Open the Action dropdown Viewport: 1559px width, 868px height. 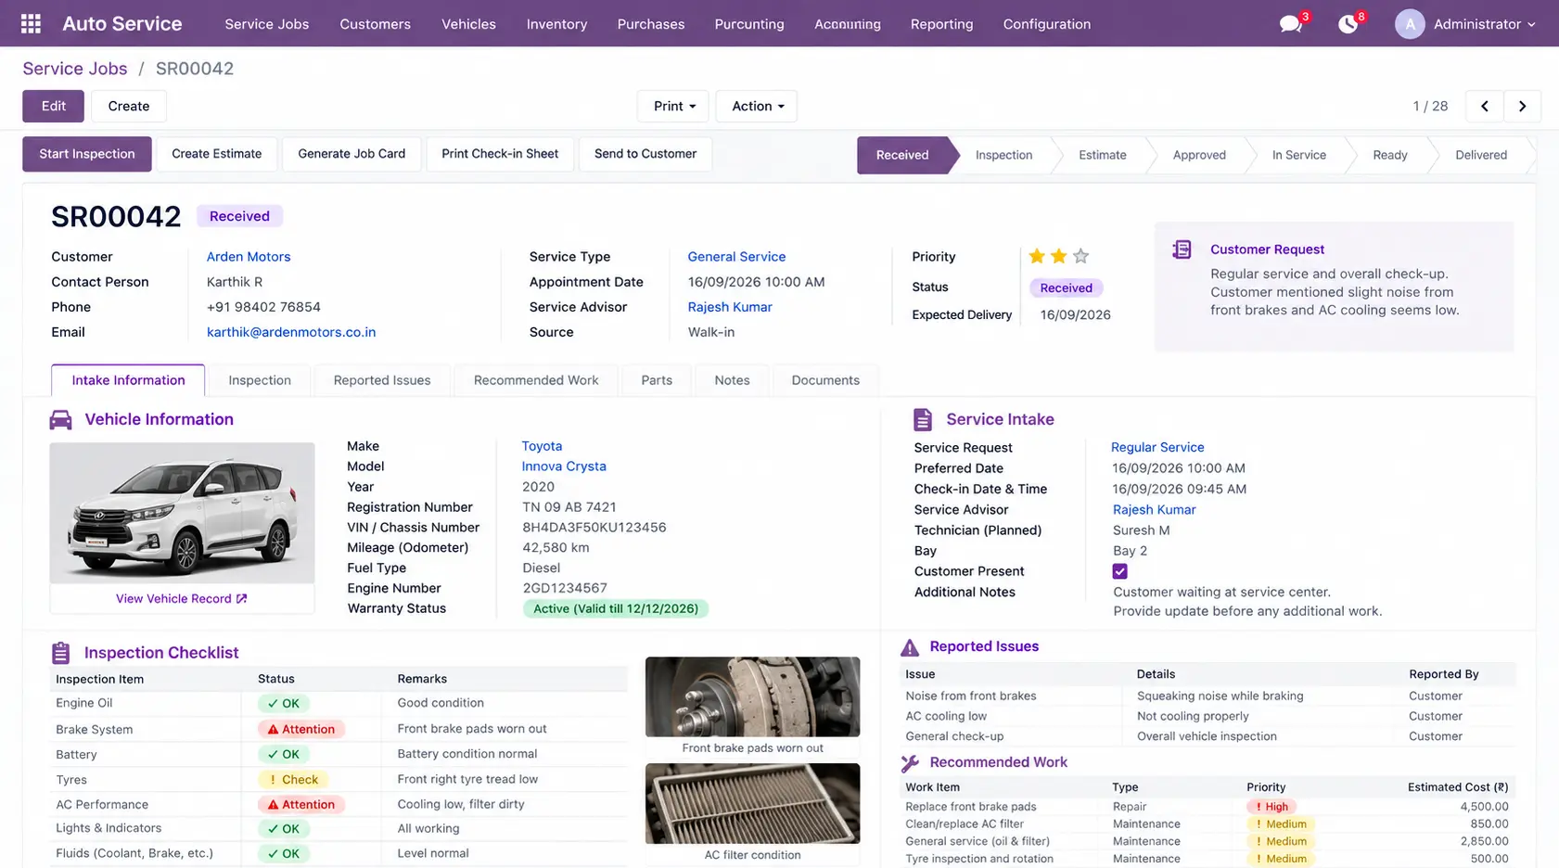click(757, 106)
